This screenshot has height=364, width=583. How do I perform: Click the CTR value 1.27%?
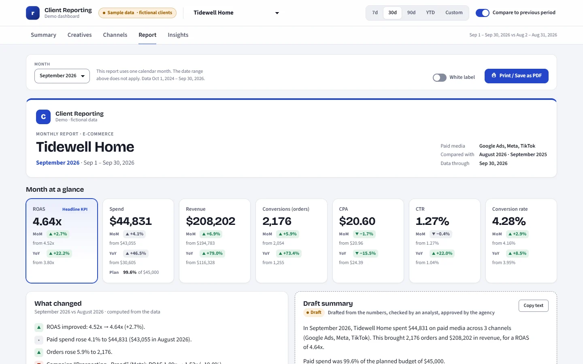pos(432,221)
